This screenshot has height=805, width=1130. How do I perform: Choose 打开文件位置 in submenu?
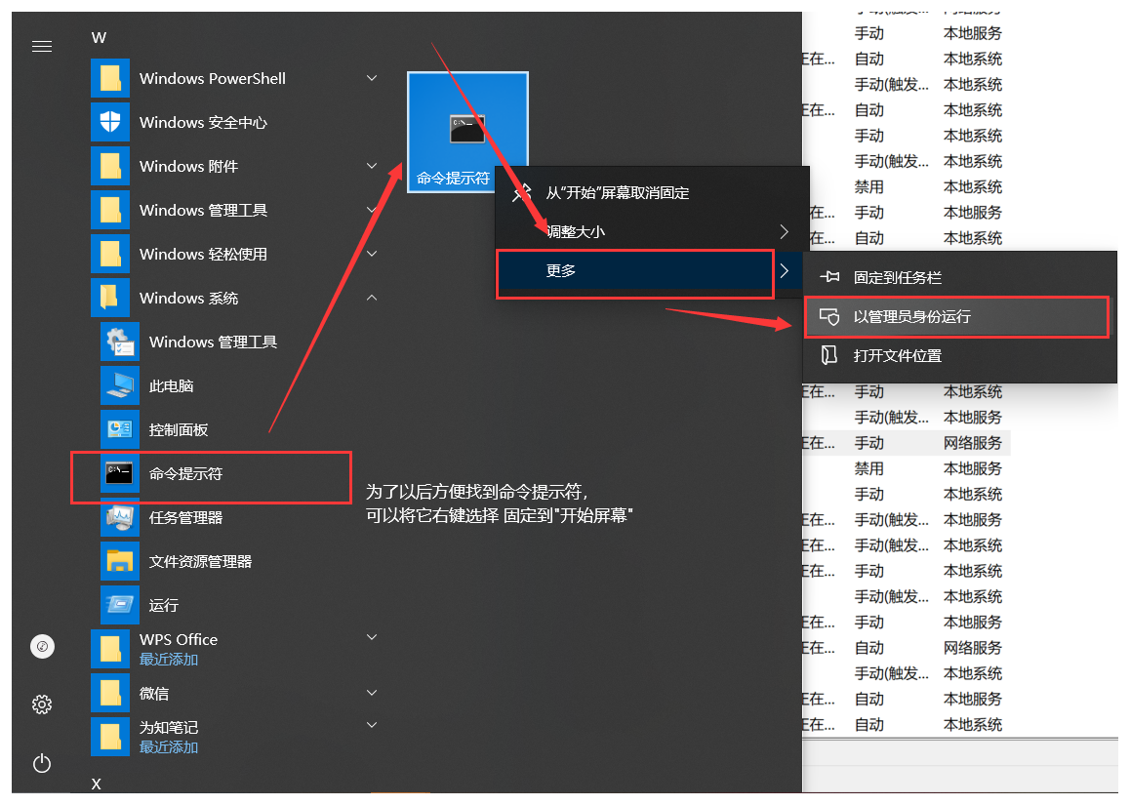960,355
